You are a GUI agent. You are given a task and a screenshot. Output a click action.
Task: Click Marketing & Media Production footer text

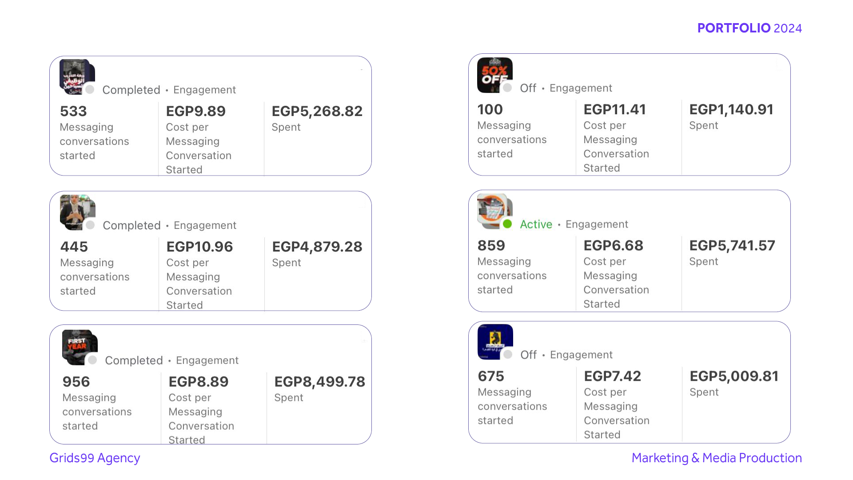point(716,458)
